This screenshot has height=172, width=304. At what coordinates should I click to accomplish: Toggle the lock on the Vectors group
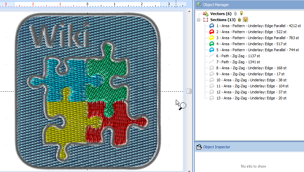[235, 14]
